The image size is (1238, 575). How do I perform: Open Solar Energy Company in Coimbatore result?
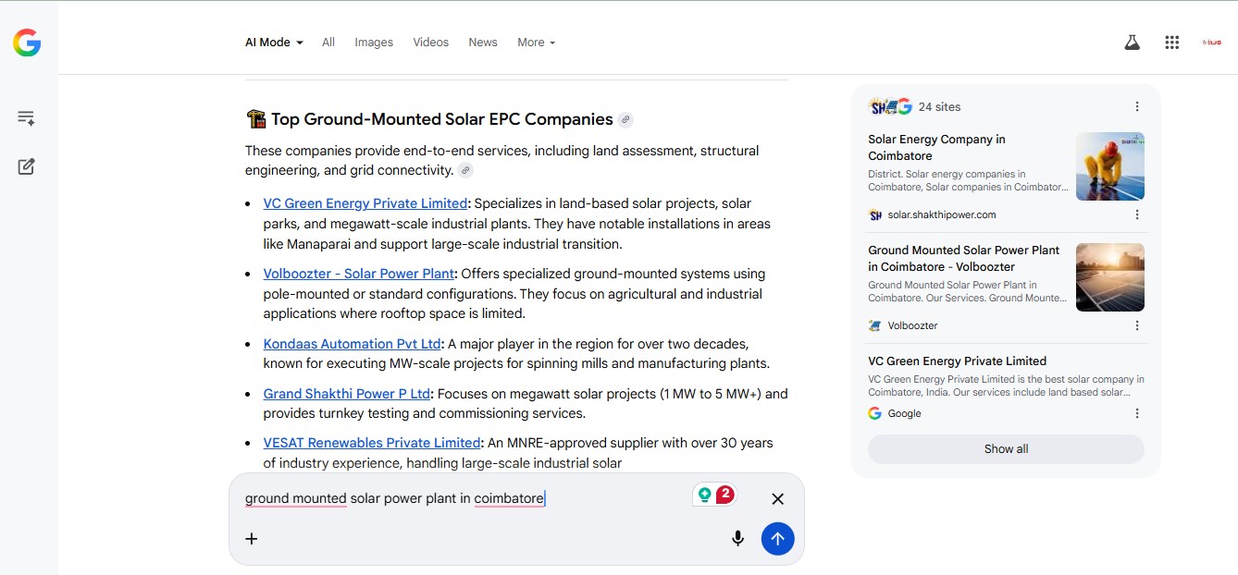[x=936, y=148]
